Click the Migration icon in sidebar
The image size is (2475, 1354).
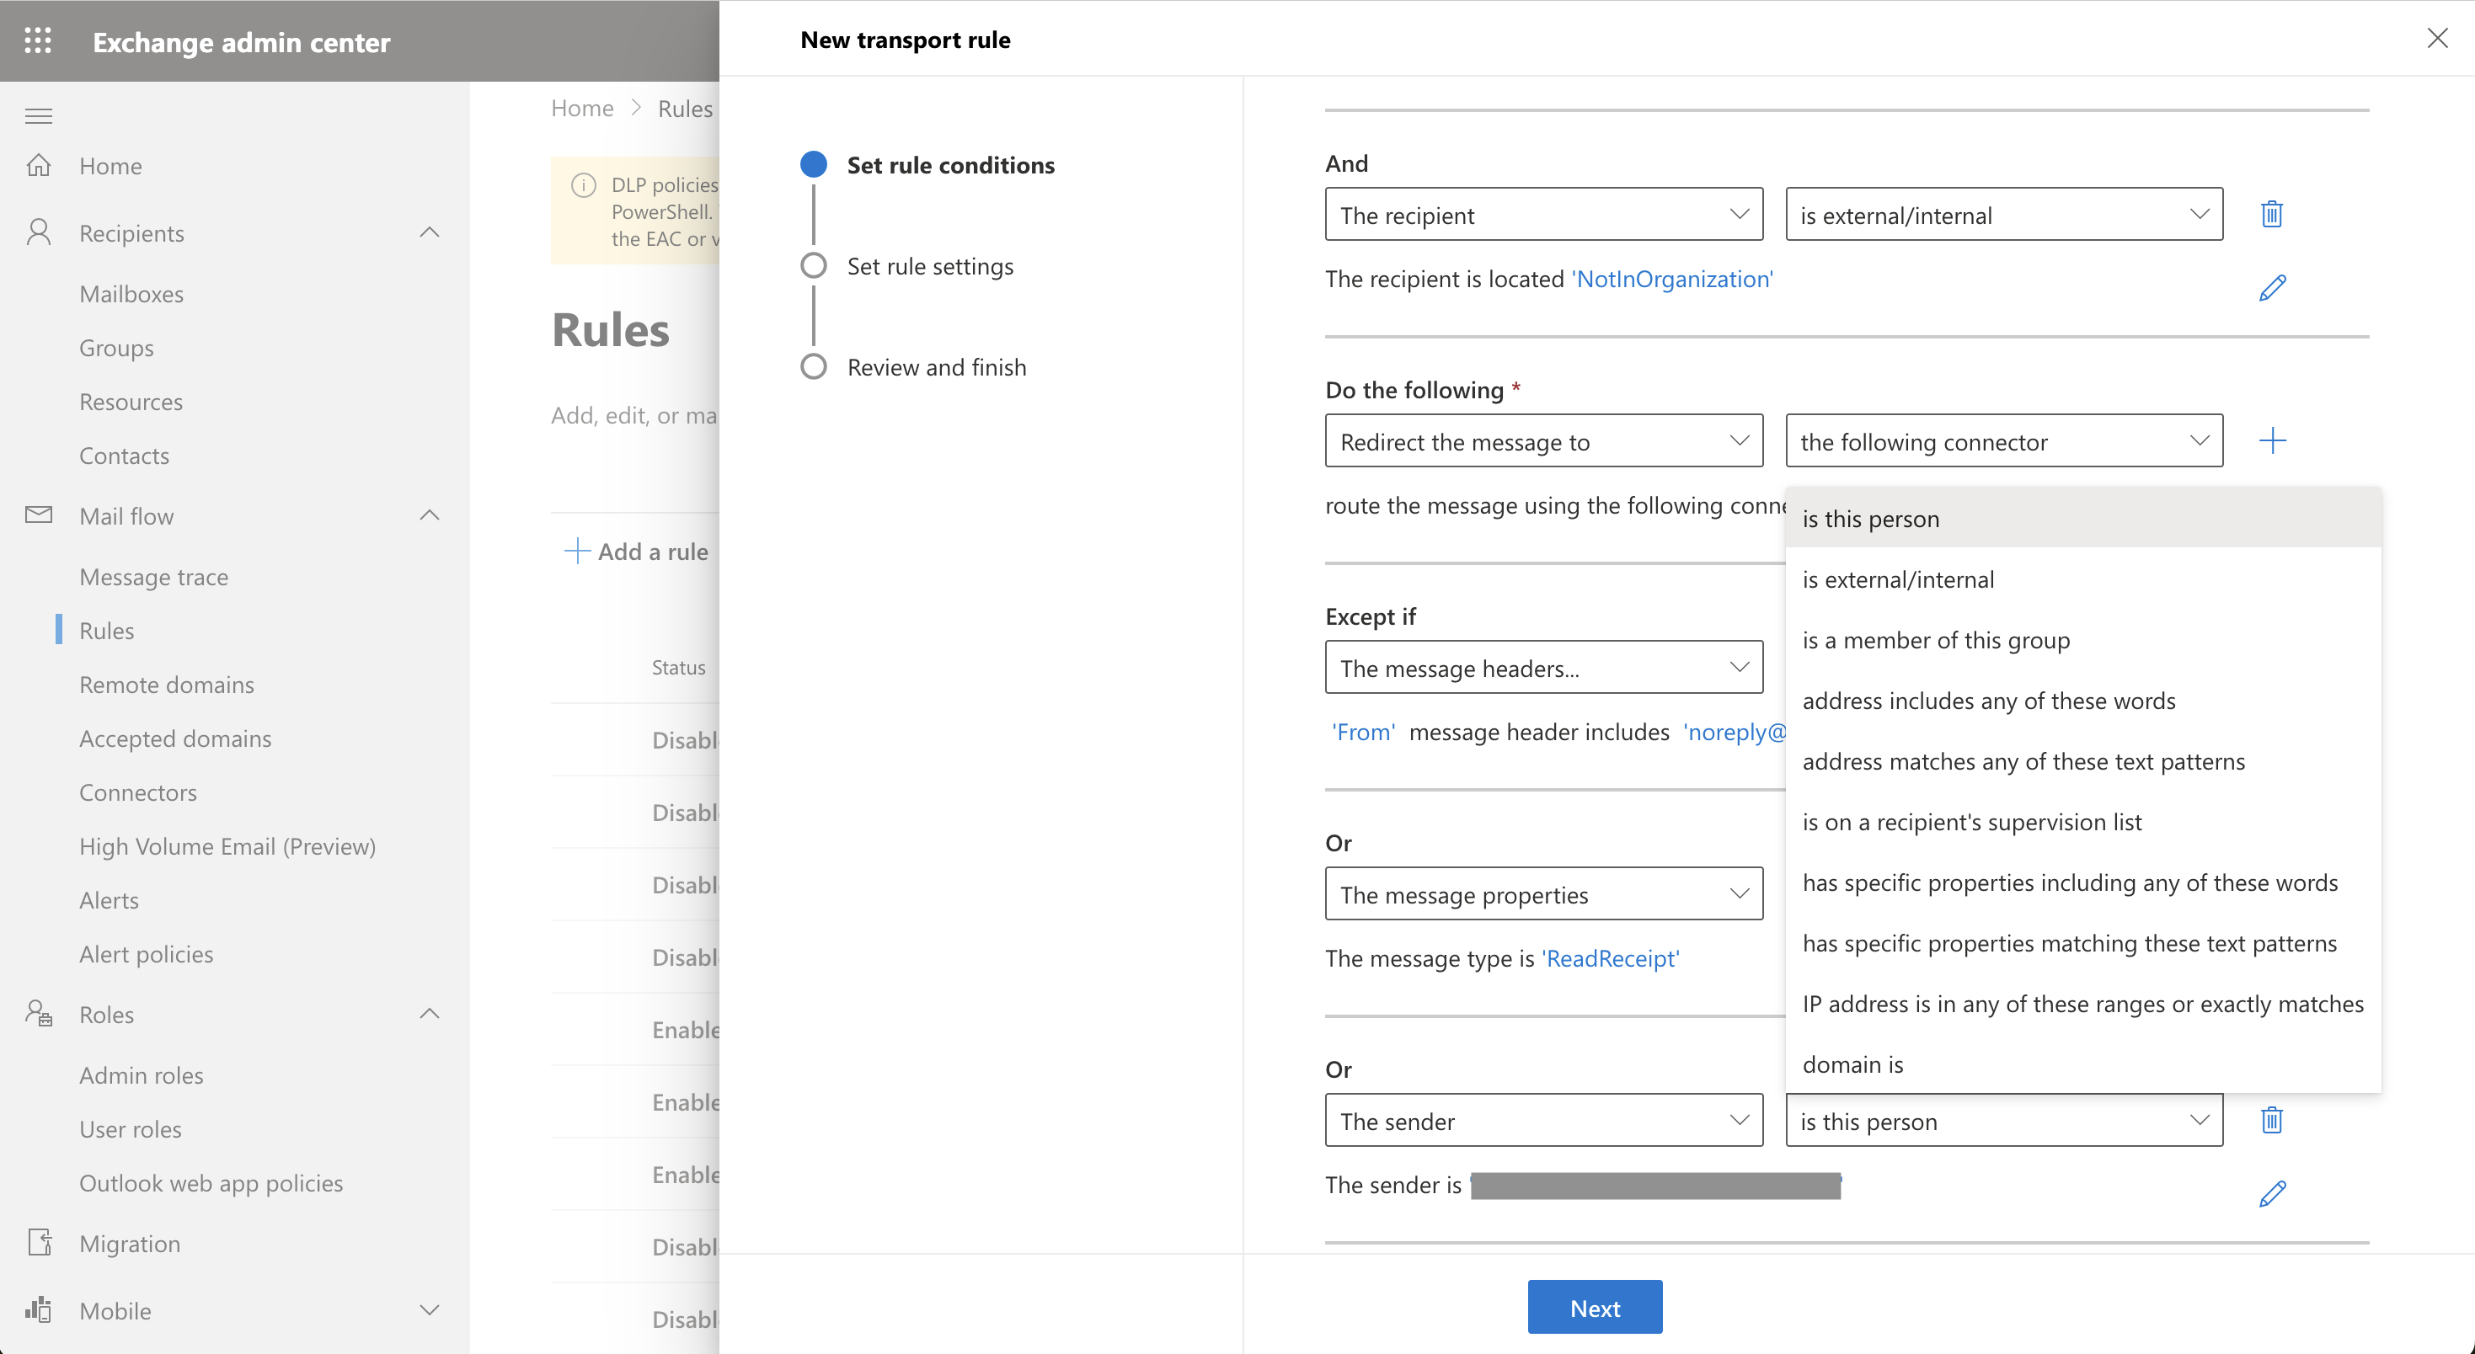(39, 1243)
